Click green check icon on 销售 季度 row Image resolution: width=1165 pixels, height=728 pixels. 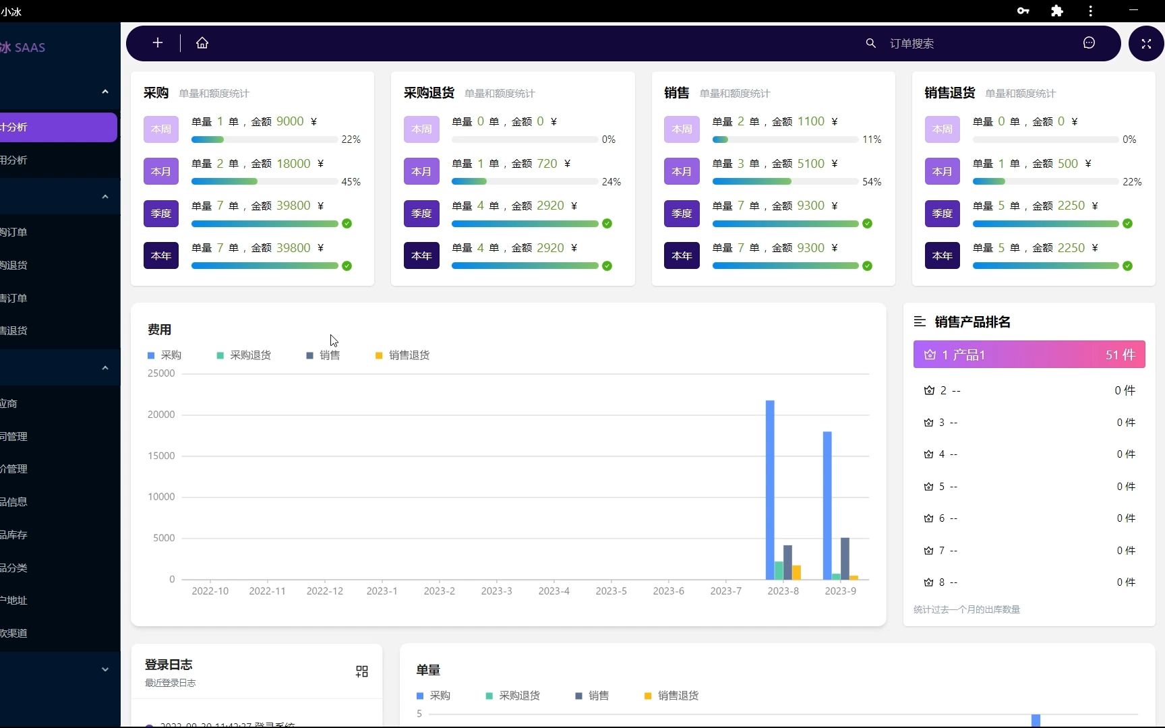867,224
